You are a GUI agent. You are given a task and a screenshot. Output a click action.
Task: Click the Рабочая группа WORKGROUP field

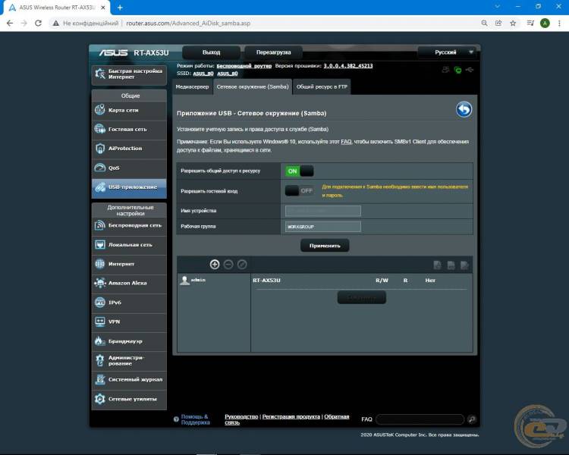[x=323, y=227]
